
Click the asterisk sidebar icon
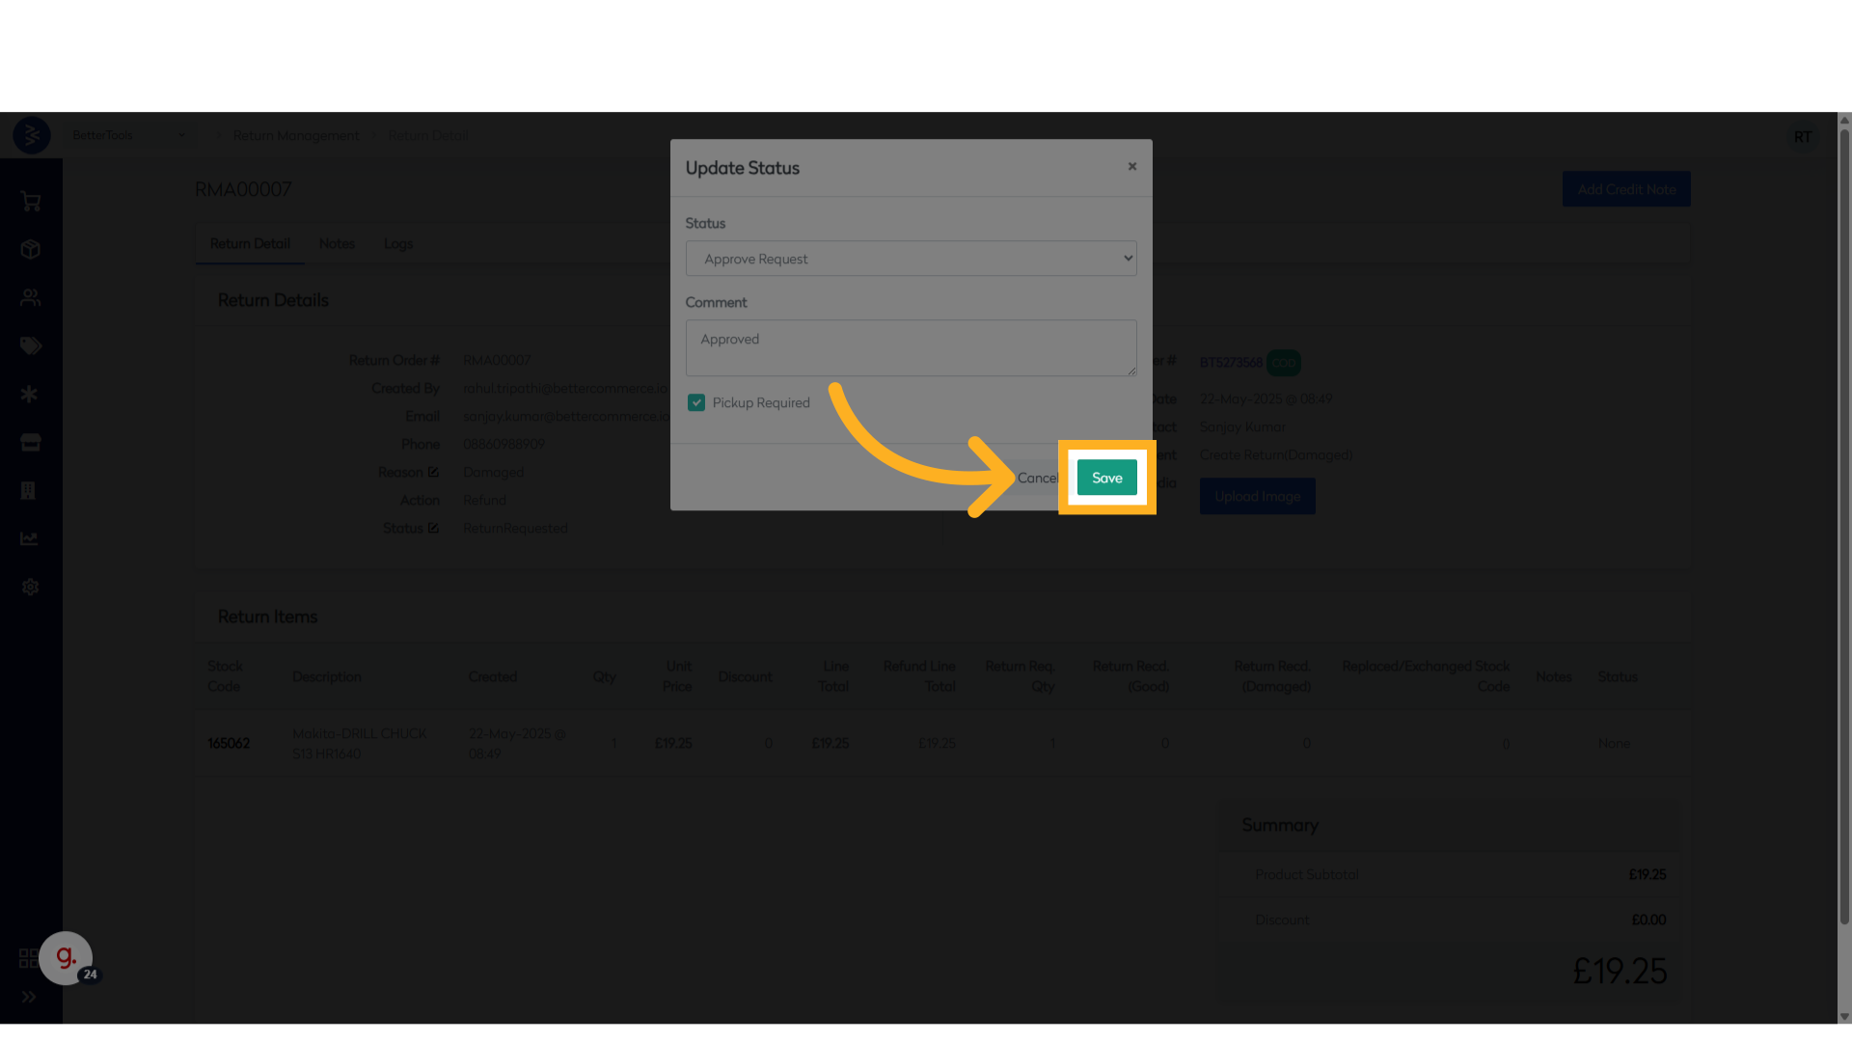pyautogui.click(x=31, y=395)
